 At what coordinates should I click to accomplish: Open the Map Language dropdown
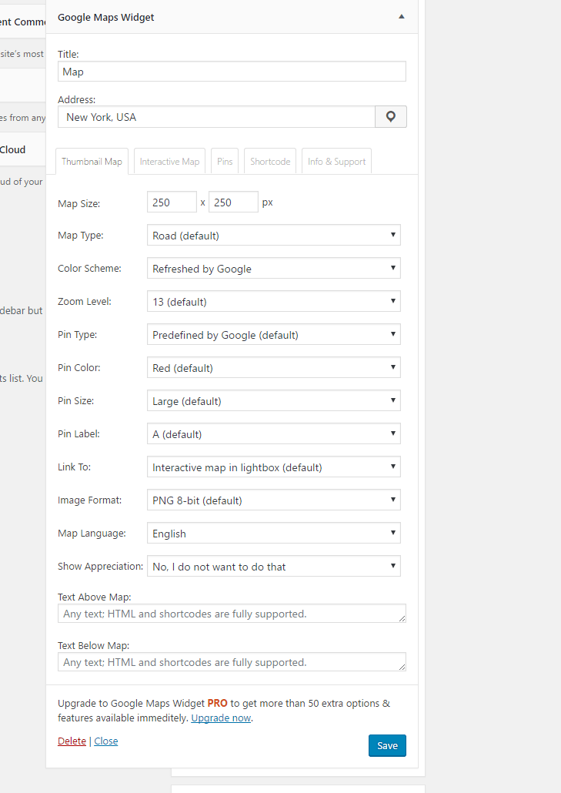click(x=274, y=534)
